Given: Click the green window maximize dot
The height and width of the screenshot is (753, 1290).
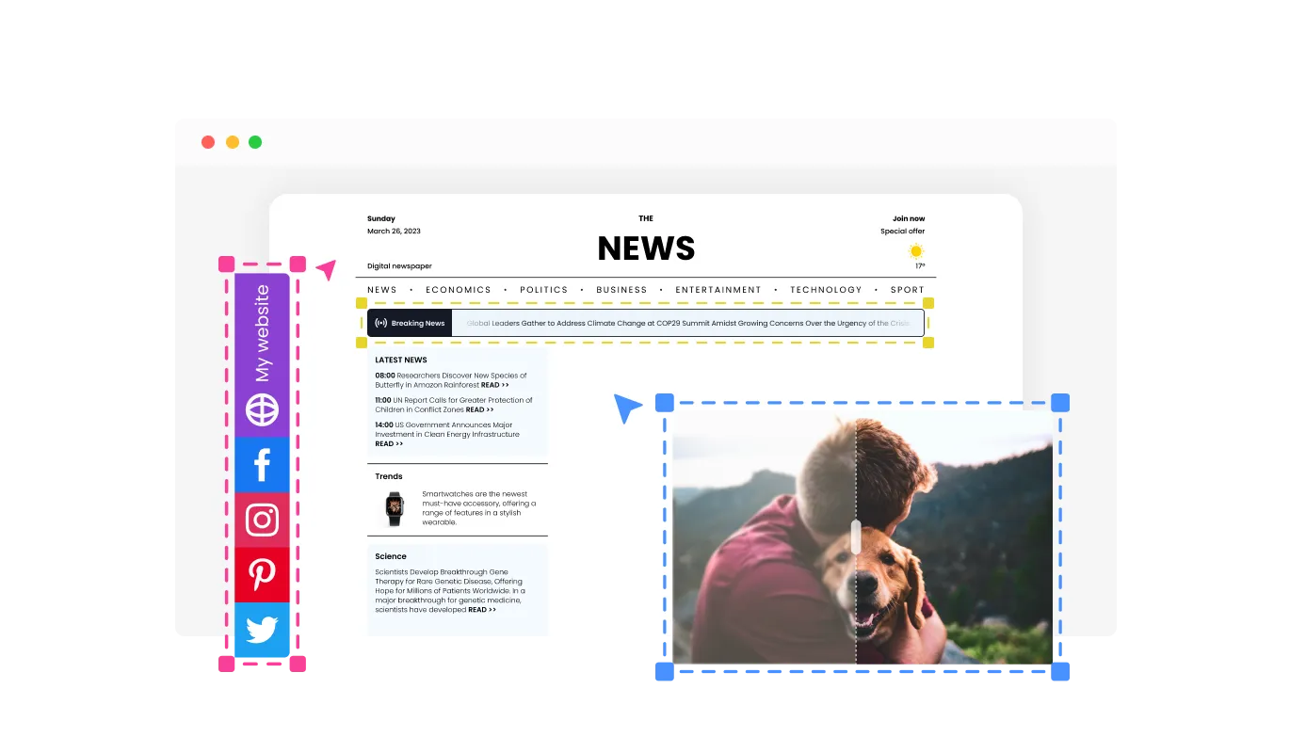Looking at the screenshot, I should tap(255, 142).
